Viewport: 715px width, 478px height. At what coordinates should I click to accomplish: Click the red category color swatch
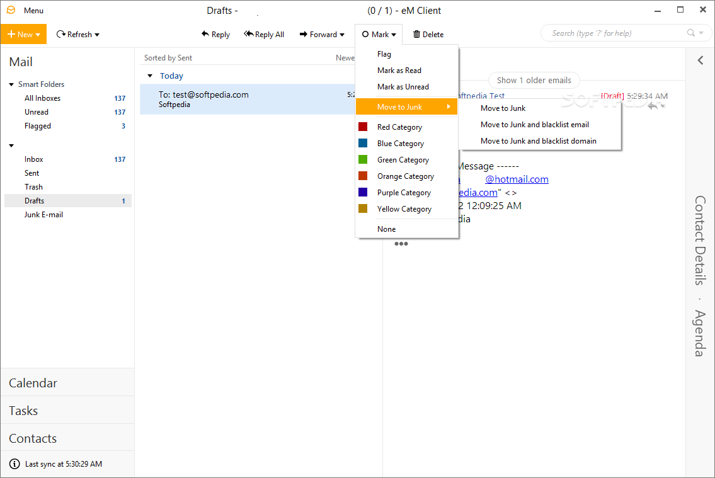click(x=363, y=127)
